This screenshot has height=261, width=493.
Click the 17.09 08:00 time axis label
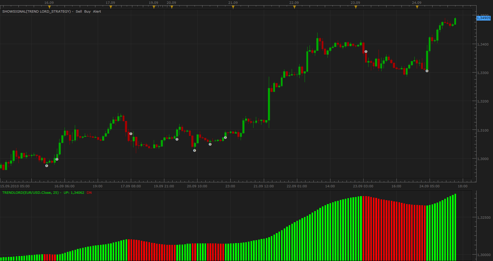click(131, 186)
